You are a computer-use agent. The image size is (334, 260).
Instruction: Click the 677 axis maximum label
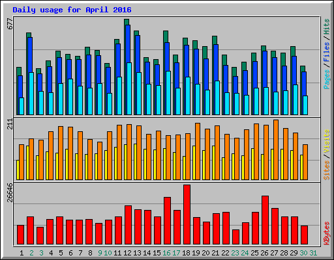tap(10, 24)
